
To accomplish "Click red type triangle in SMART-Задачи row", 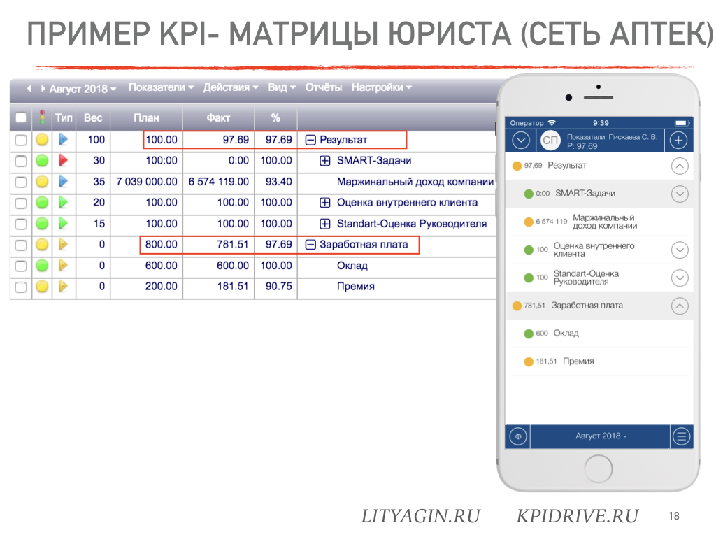I will click(x=64, y=160).
